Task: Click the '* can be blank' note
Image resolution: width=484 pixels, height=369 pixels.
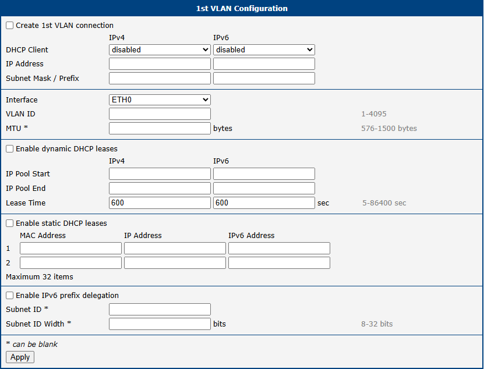Action: tap(32, 344)
